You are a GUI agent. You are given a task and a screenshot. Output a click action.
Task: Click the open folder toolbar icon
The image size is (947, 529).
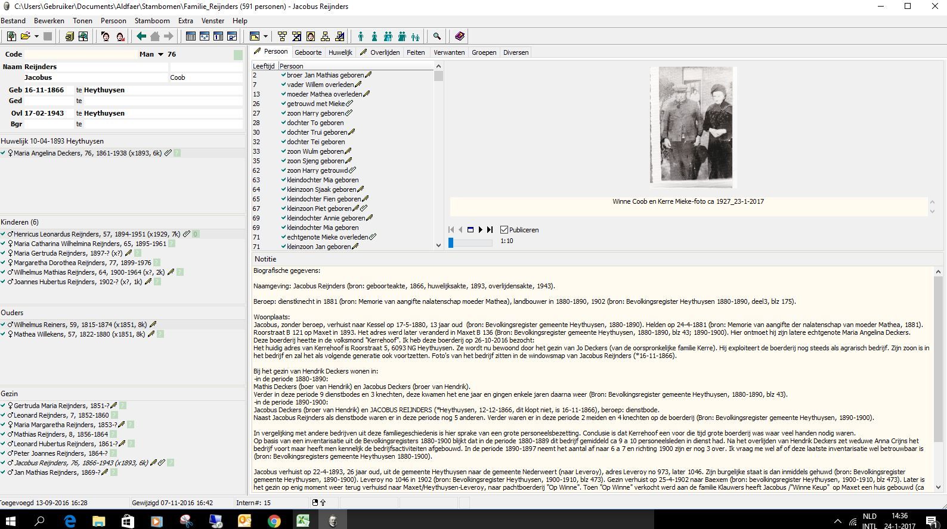click(26, 36)
